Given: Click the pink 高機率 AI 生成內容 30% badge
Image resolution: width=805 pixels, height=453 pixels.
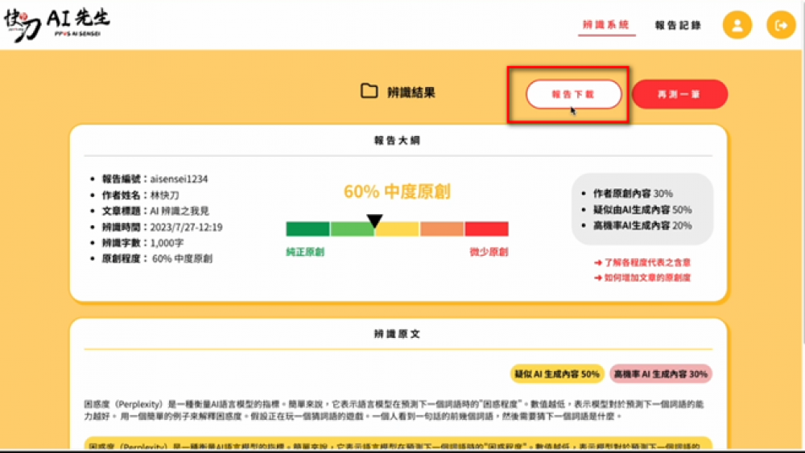Looking at the screenshot, I should click(x=661, y=374).
